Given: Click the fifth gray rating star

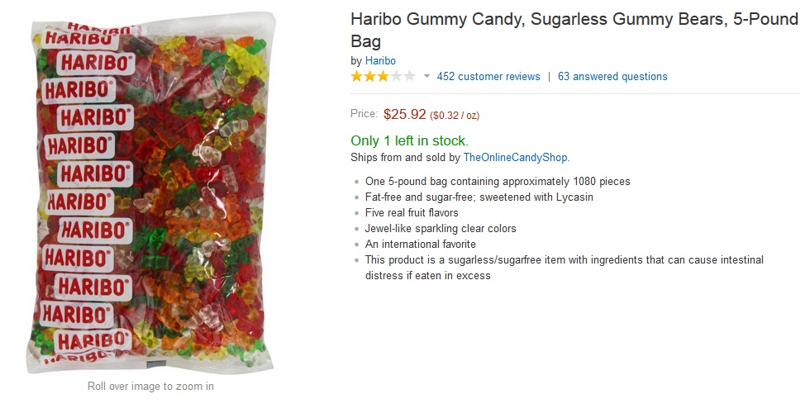Looking at the screenshot, I should click(409, 76).
